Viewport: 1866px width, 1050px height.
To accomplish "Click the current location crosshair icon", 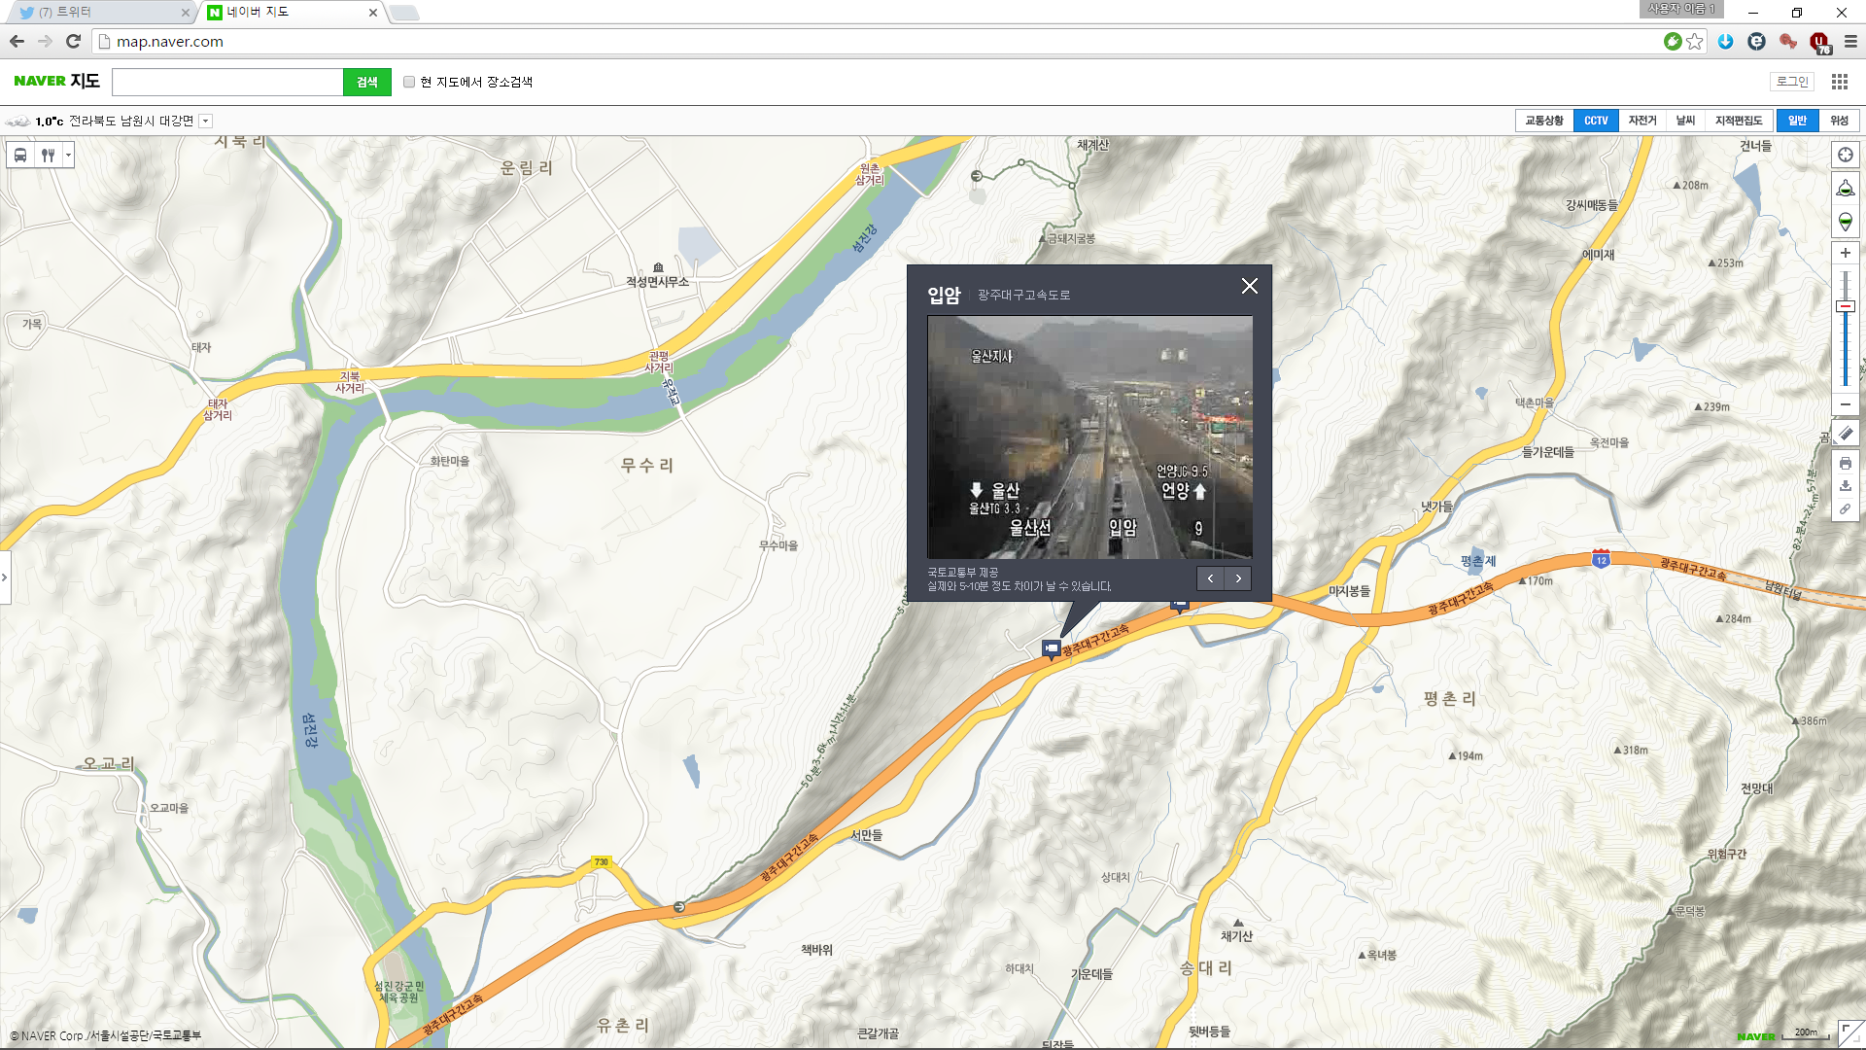I will (1845, 155).
